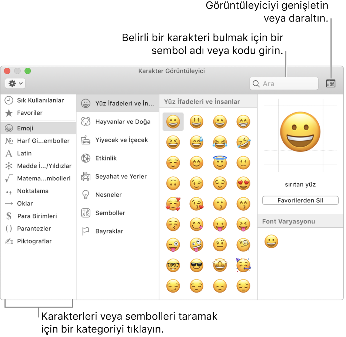
Task: Select the squinting laughing face emoji
Action: coord(173,142)
